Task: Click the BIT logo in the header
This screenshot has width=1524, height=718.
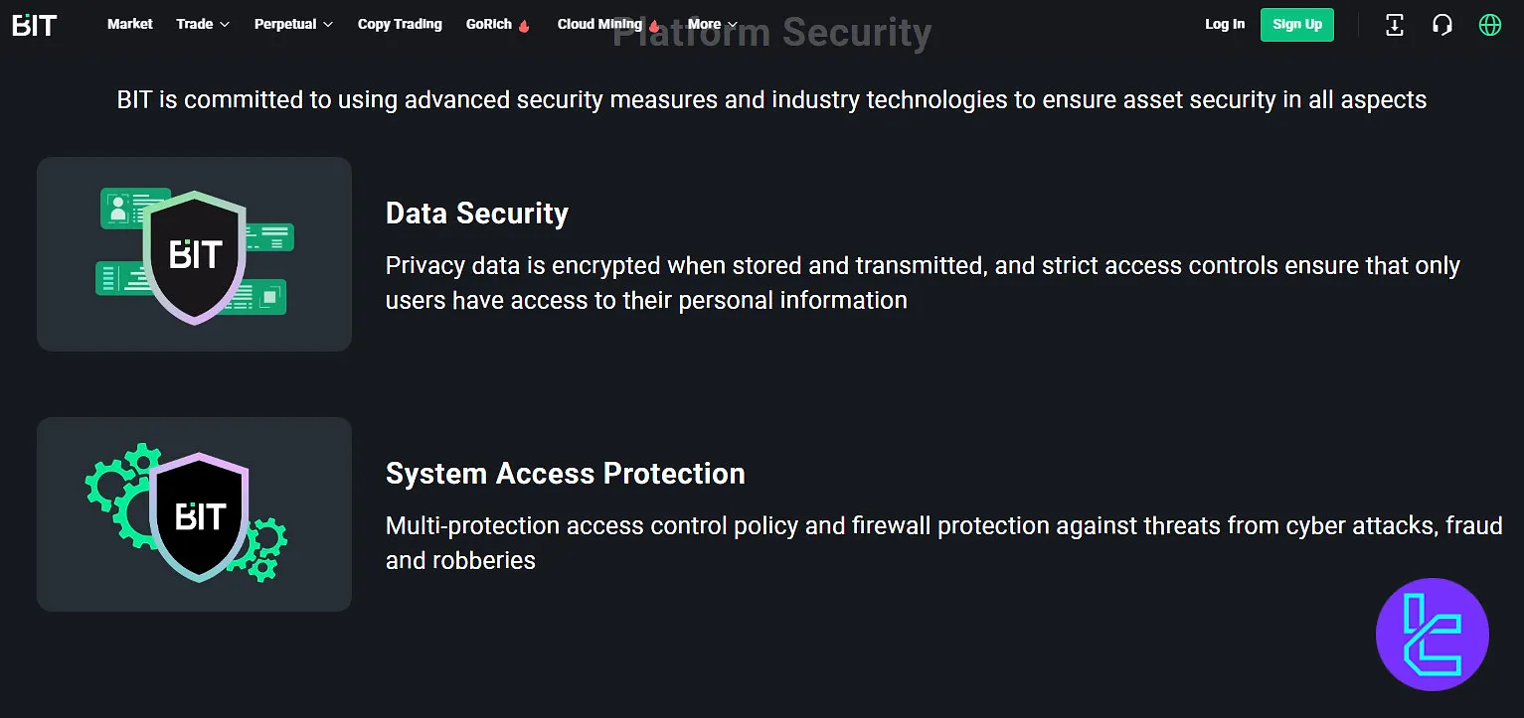Action: pyautogui.click(x=35, y=25)
